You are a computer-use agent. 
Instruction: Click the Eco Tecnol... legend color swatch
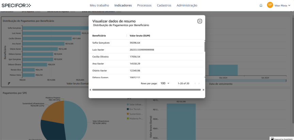pyautogui.click(x=128, y=109)
